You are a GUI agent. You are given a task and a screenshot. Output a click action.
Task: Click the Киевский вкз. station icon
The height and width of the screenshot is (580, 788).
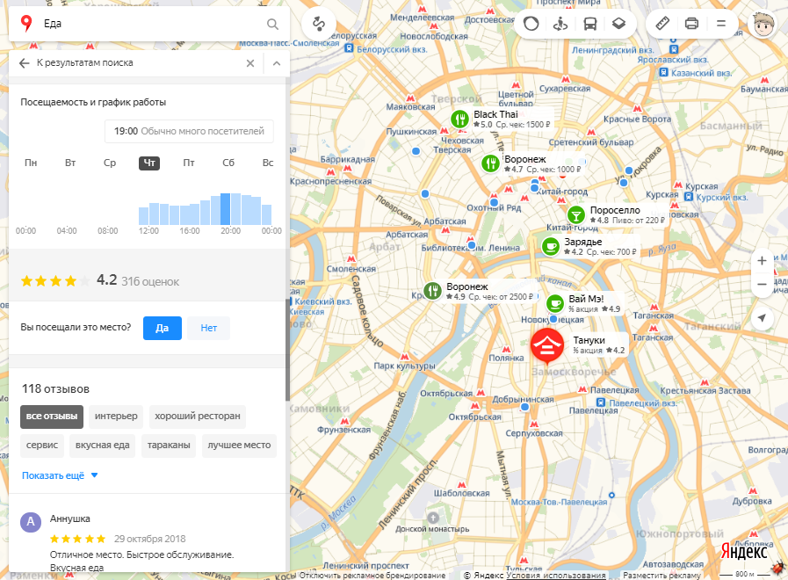(293, 301)
